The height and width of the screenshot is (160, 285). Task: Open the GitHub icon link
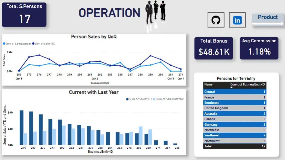[x=216, y=20]
